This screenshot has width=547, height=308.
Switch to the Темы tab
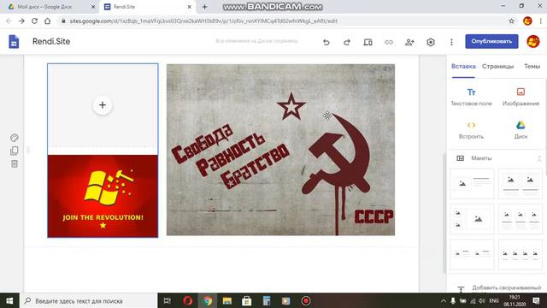pos(532,67)
